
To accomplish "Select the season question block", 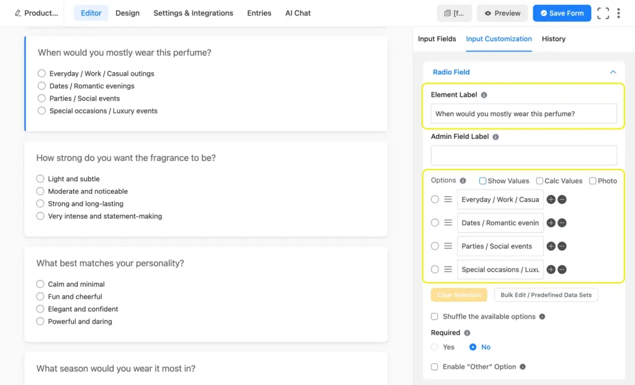I will (206, 368).
